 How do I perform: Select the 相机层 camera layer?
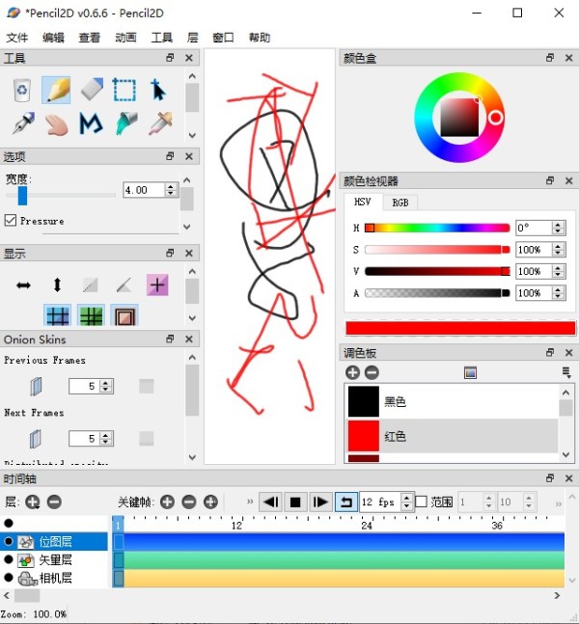pos(55,578)
